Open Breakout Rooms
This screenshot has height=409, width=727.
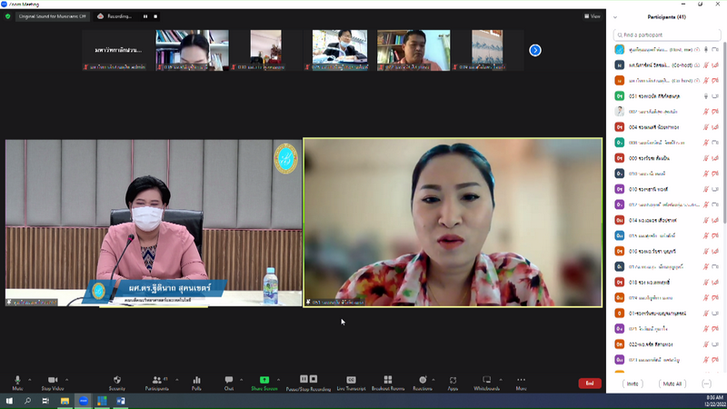(387, 380)
